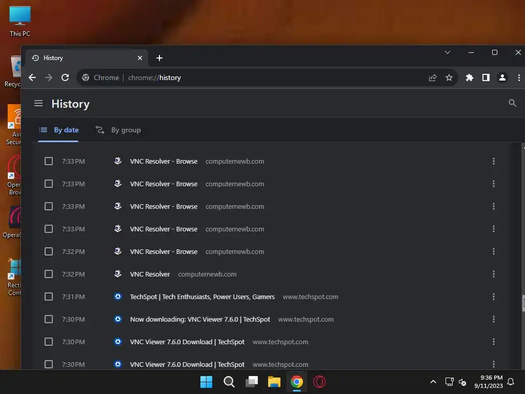This screenshot has width=525, height=394.
Task: Click the favicon beside VNC Resolver 7:32 PM
Action: click(x=118, y=274)
